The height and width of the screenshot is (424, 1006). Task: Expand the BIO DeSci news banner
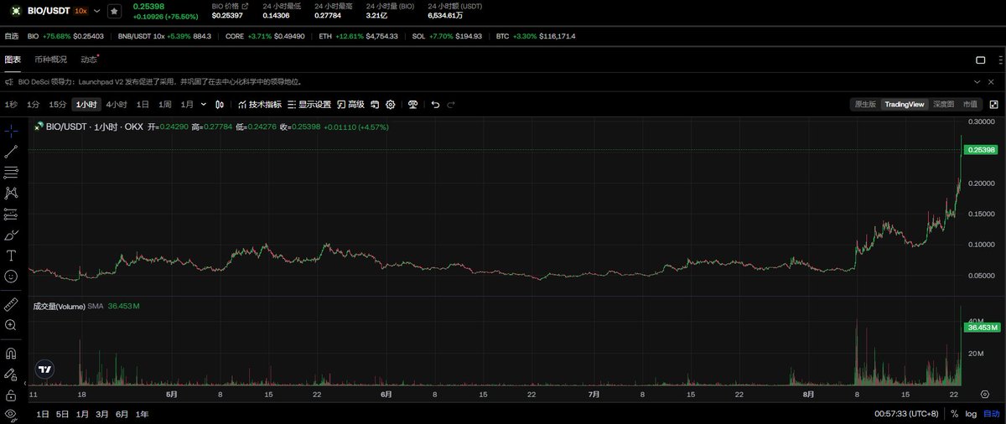[x=977, y=82]
